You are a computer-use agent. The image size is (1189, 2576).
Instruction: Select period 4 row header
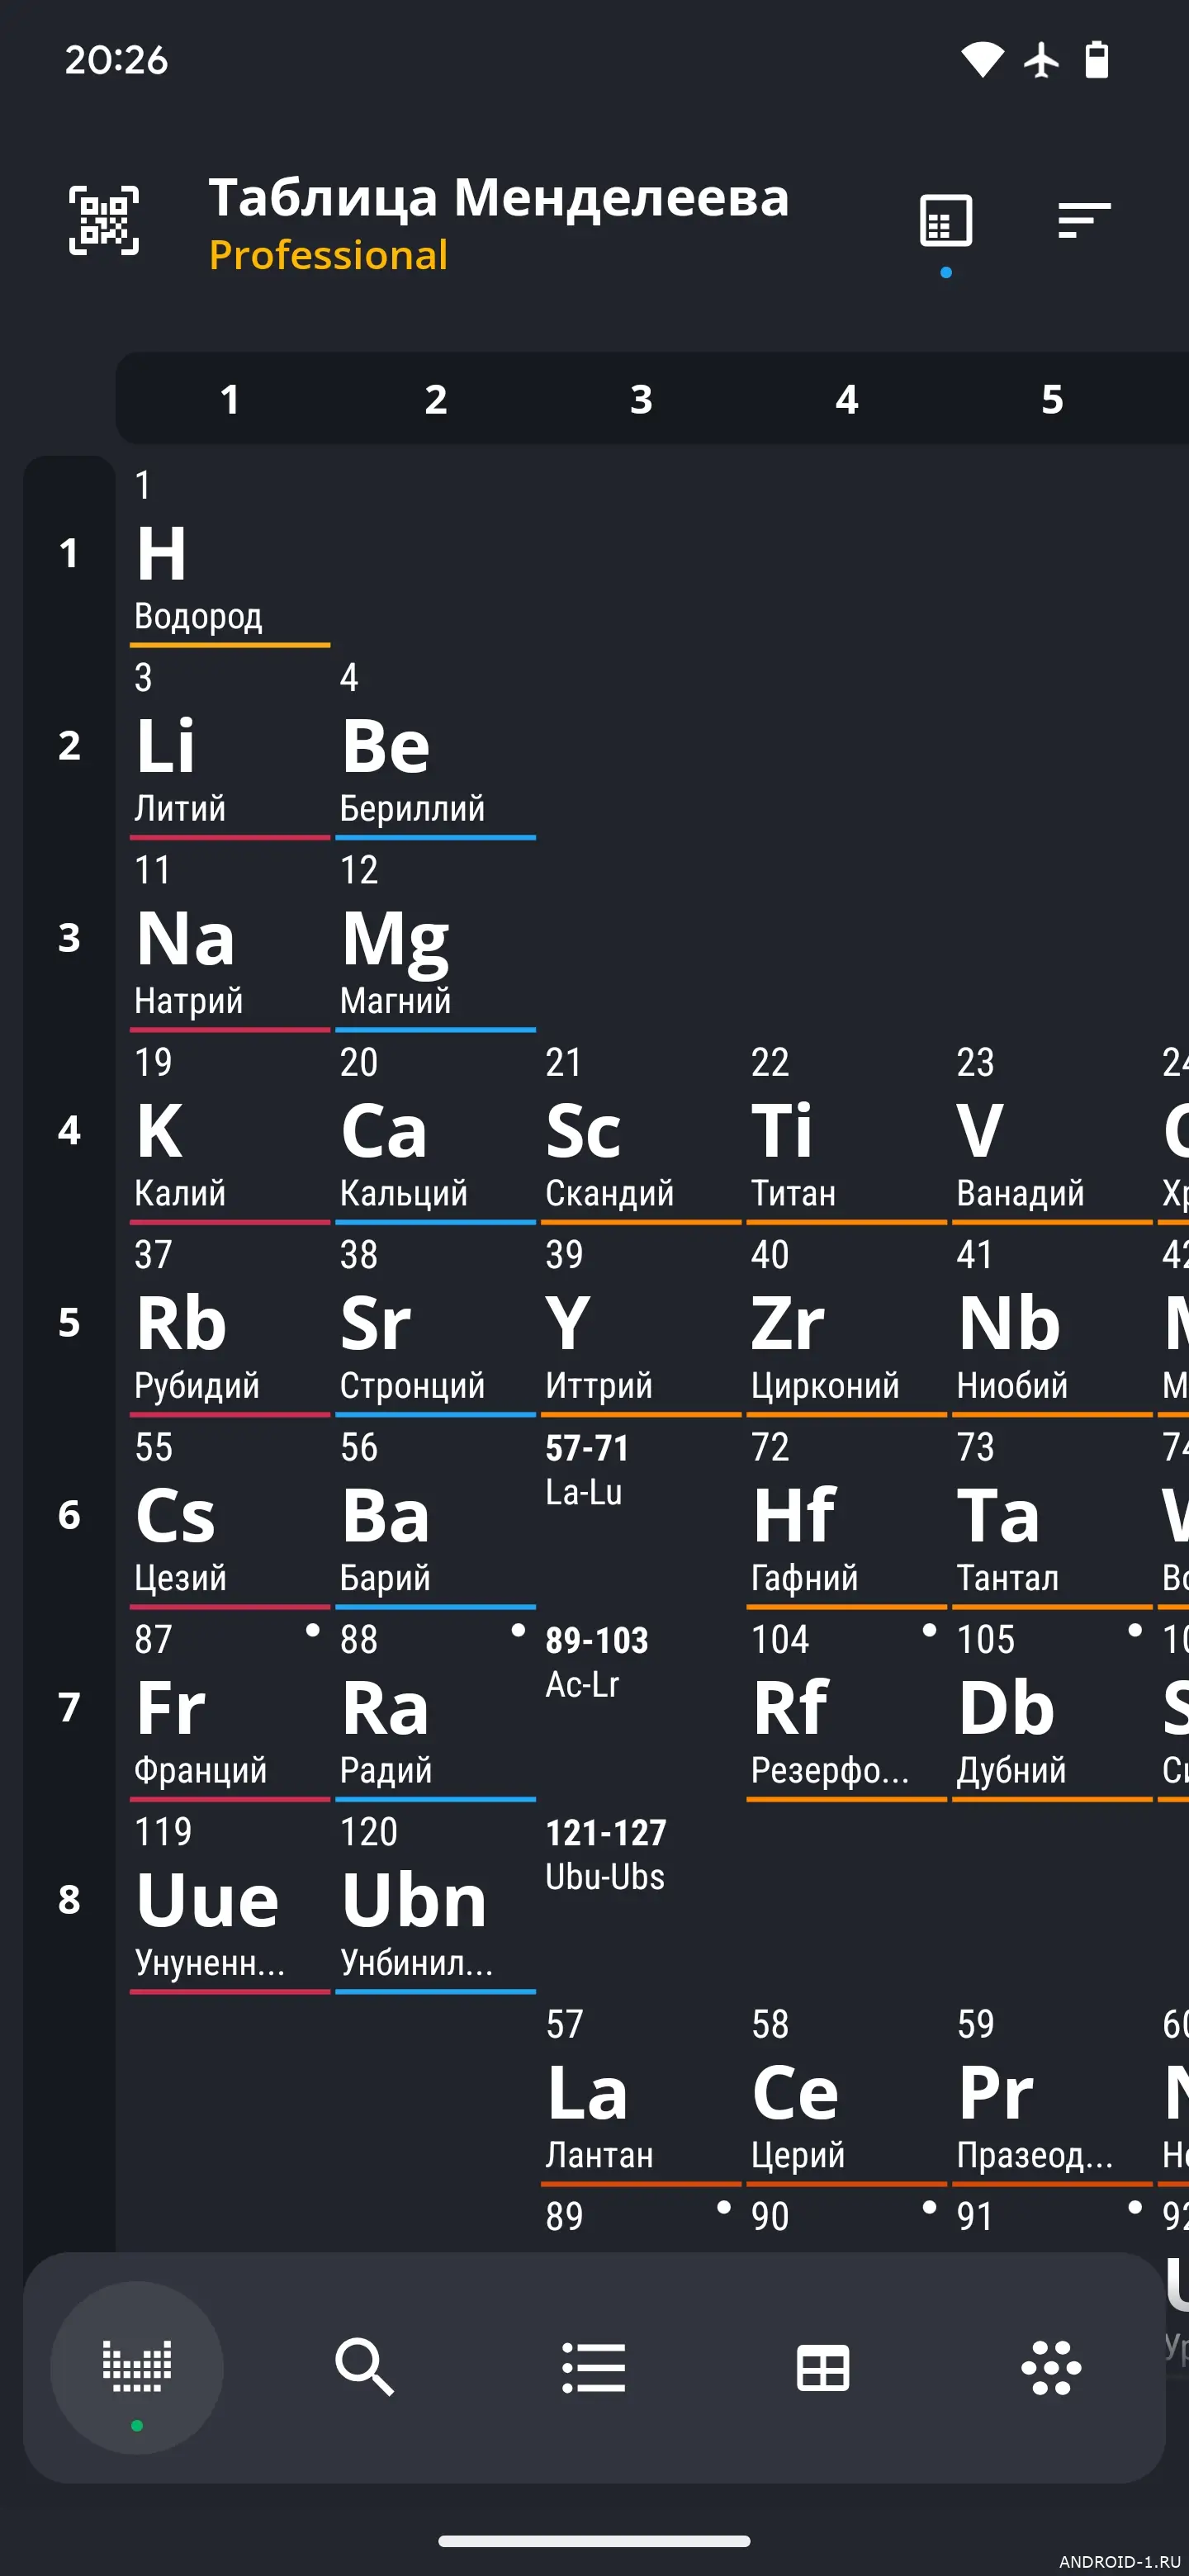tap(69, 1130)
